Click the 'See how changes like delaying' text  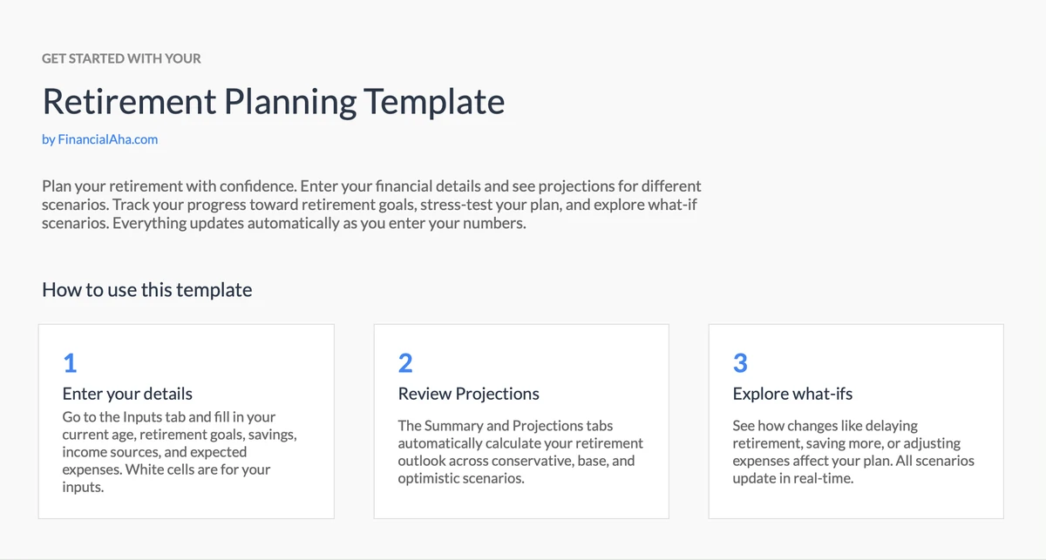(825, 426)
